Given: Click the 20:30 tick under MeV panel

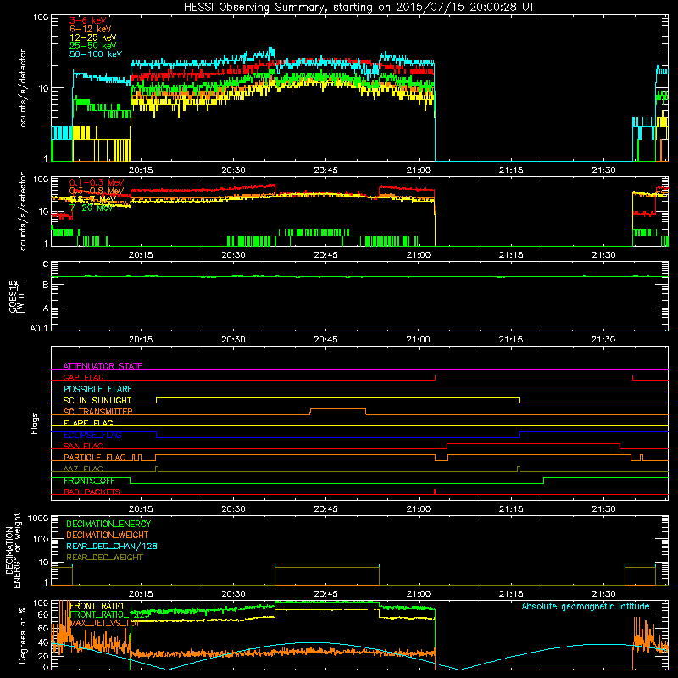Looking at the screenshot, I should (233, 255).
